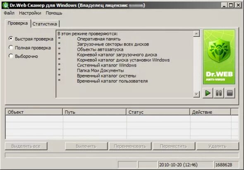Click the Оперативная память list line
The height and width of the screenshot is (170, 244).
[99, 39]
